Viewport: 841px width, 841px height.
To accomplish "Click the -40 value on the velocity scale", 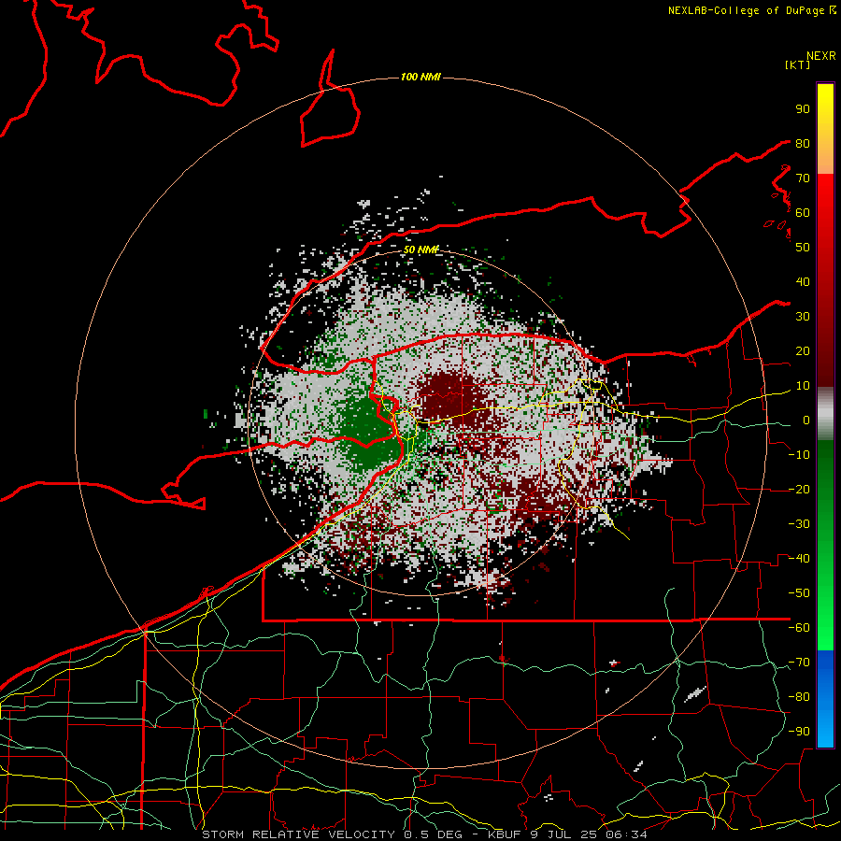I will (x=799, y=559).
